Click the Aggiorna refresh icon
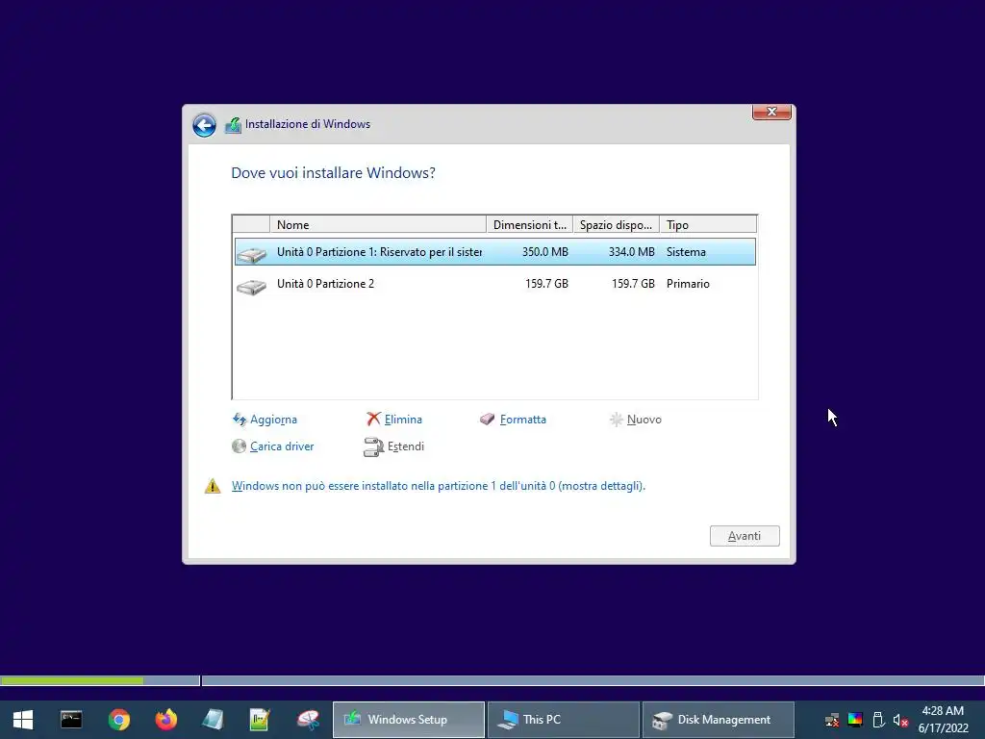 coord(240,420)
